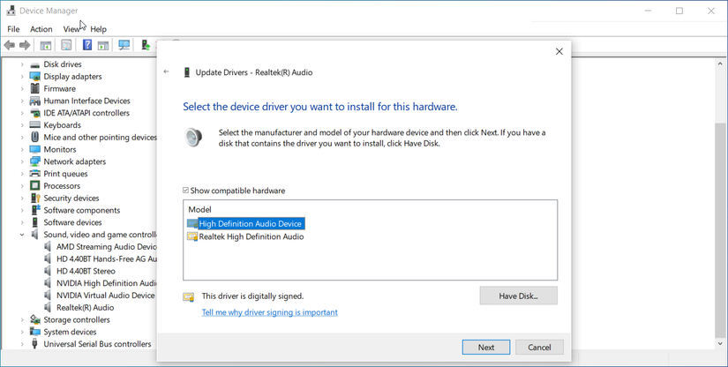Cancel the Update Drivers dialog
Viewport: 728px width, 367px height.
pos(539,347)
